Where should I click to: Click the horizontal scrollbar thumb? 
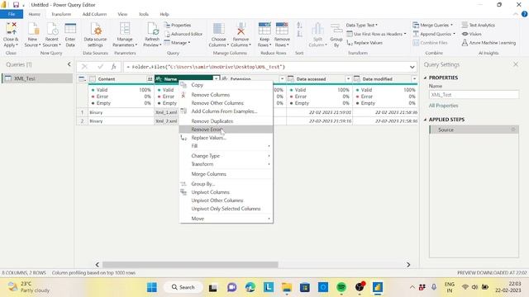[190, 265]
